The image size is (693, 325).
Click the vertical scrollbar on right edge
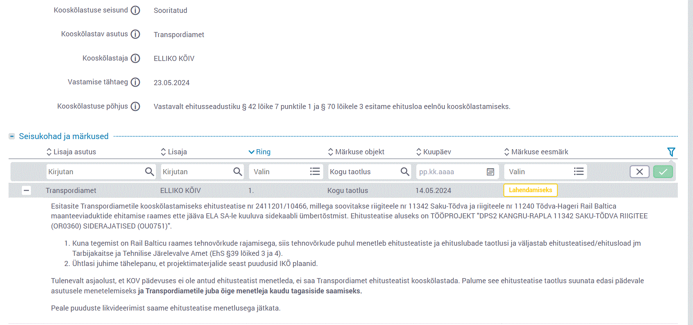point(690,162)
